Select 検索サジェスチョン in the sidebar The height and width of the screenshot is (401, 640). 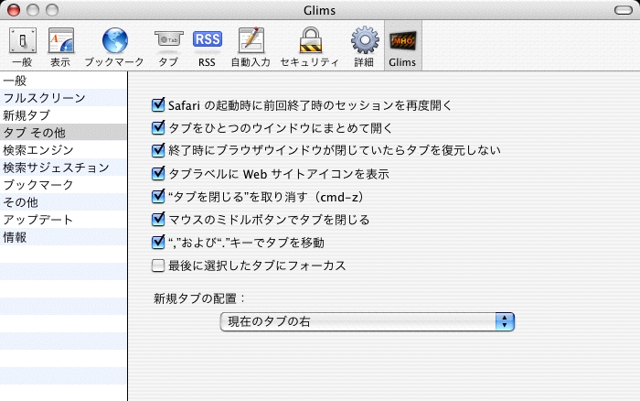click(x=63, y=168)
